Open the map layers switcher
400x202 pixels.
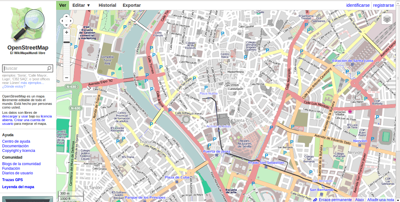387,19
